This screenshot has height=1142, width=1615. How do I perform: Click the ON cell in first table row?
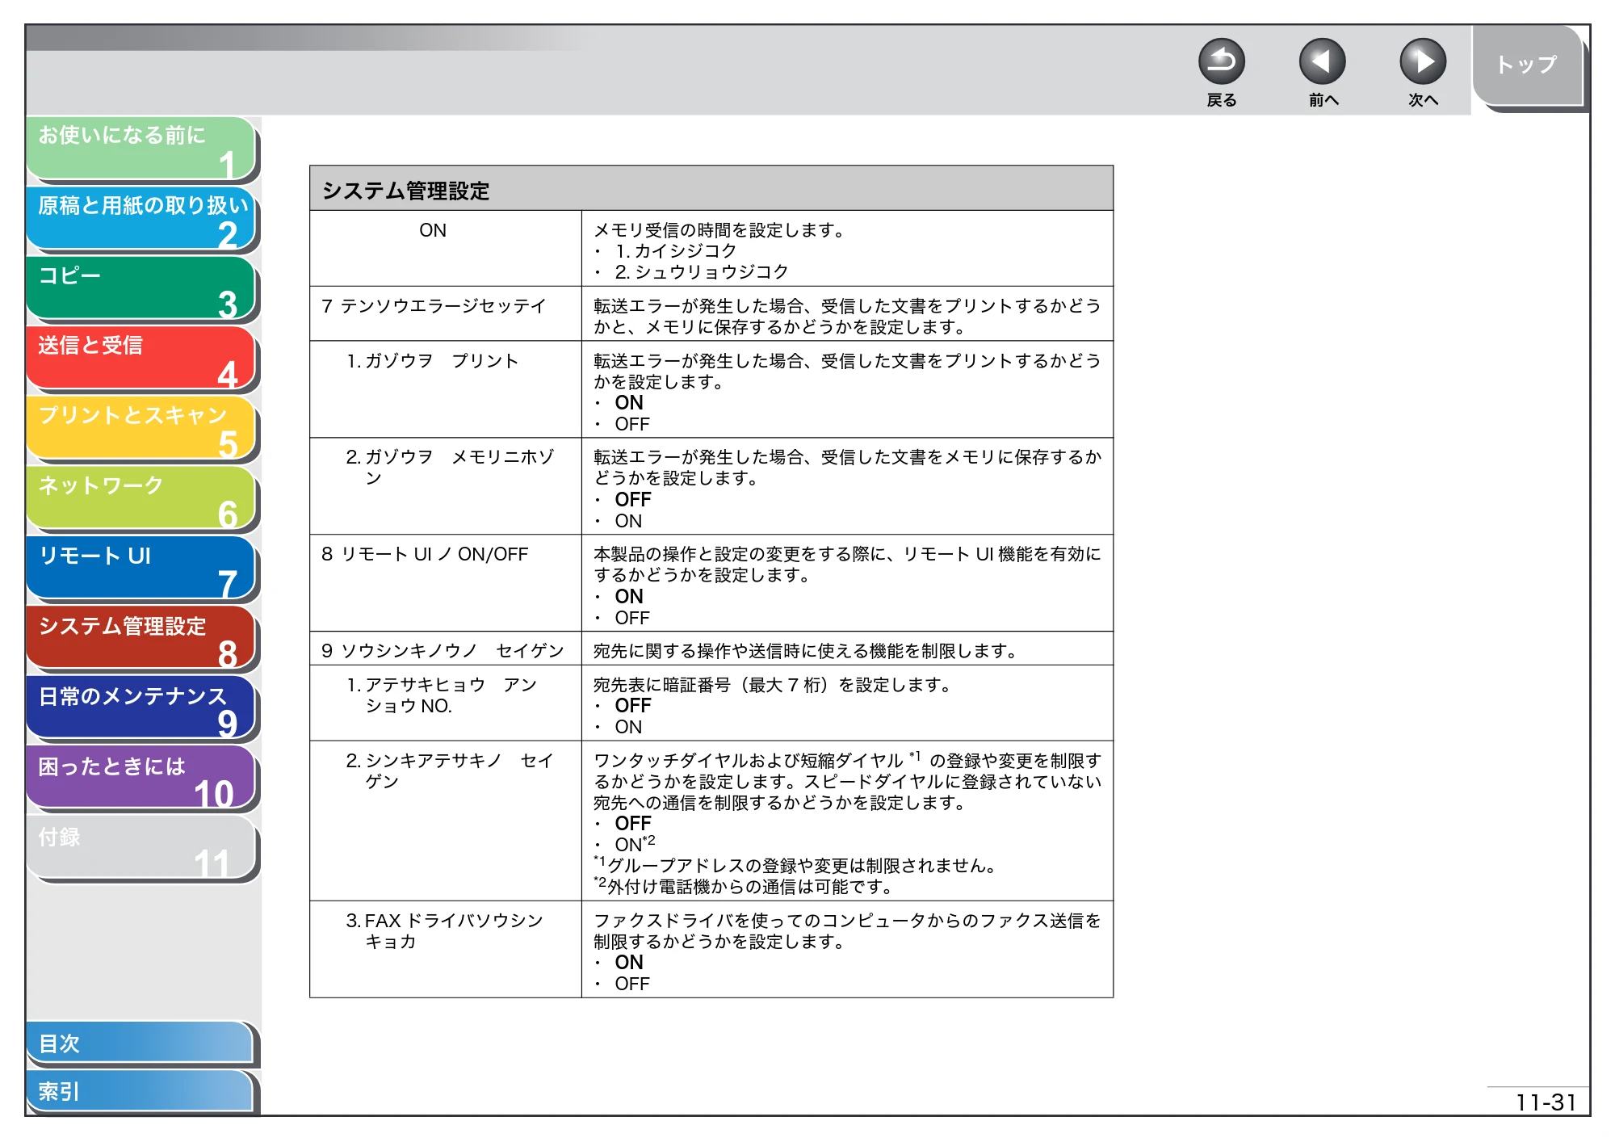(446, 249)
